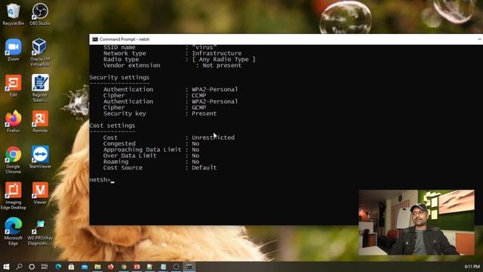Open the Recycle Bin desktop icon
The width and height of the screenshot is (483, 272).
(x=13, y=14)
